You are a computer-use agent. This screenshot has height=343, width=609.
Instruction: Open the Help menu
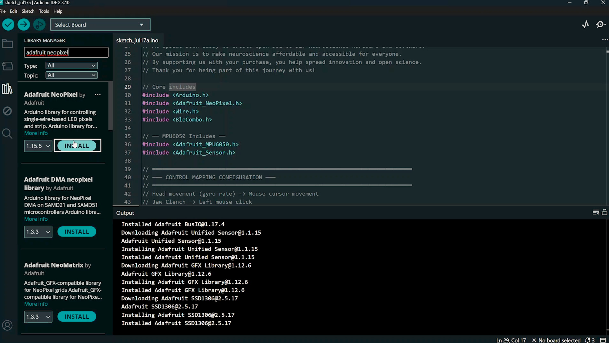pos(58,11)
